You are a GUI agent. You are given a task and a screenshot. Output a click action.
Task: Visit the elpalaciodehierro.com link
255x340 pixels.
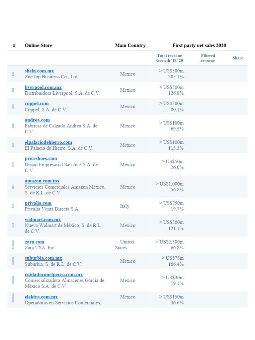coord(48,142)
